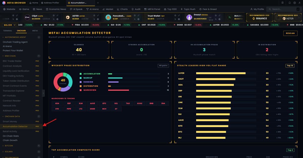
Task: Open the notifications bell icon
Action: point(290,3)
